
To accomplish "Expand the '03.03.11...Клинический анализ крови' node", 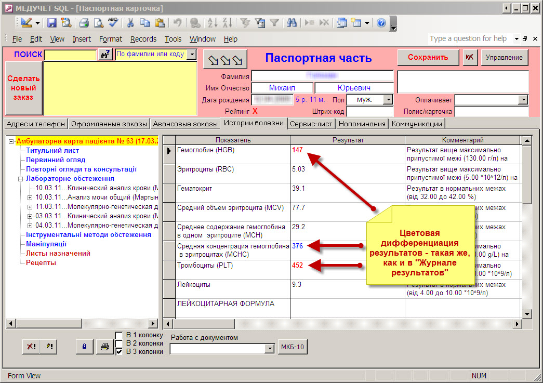I will point(30,216).
